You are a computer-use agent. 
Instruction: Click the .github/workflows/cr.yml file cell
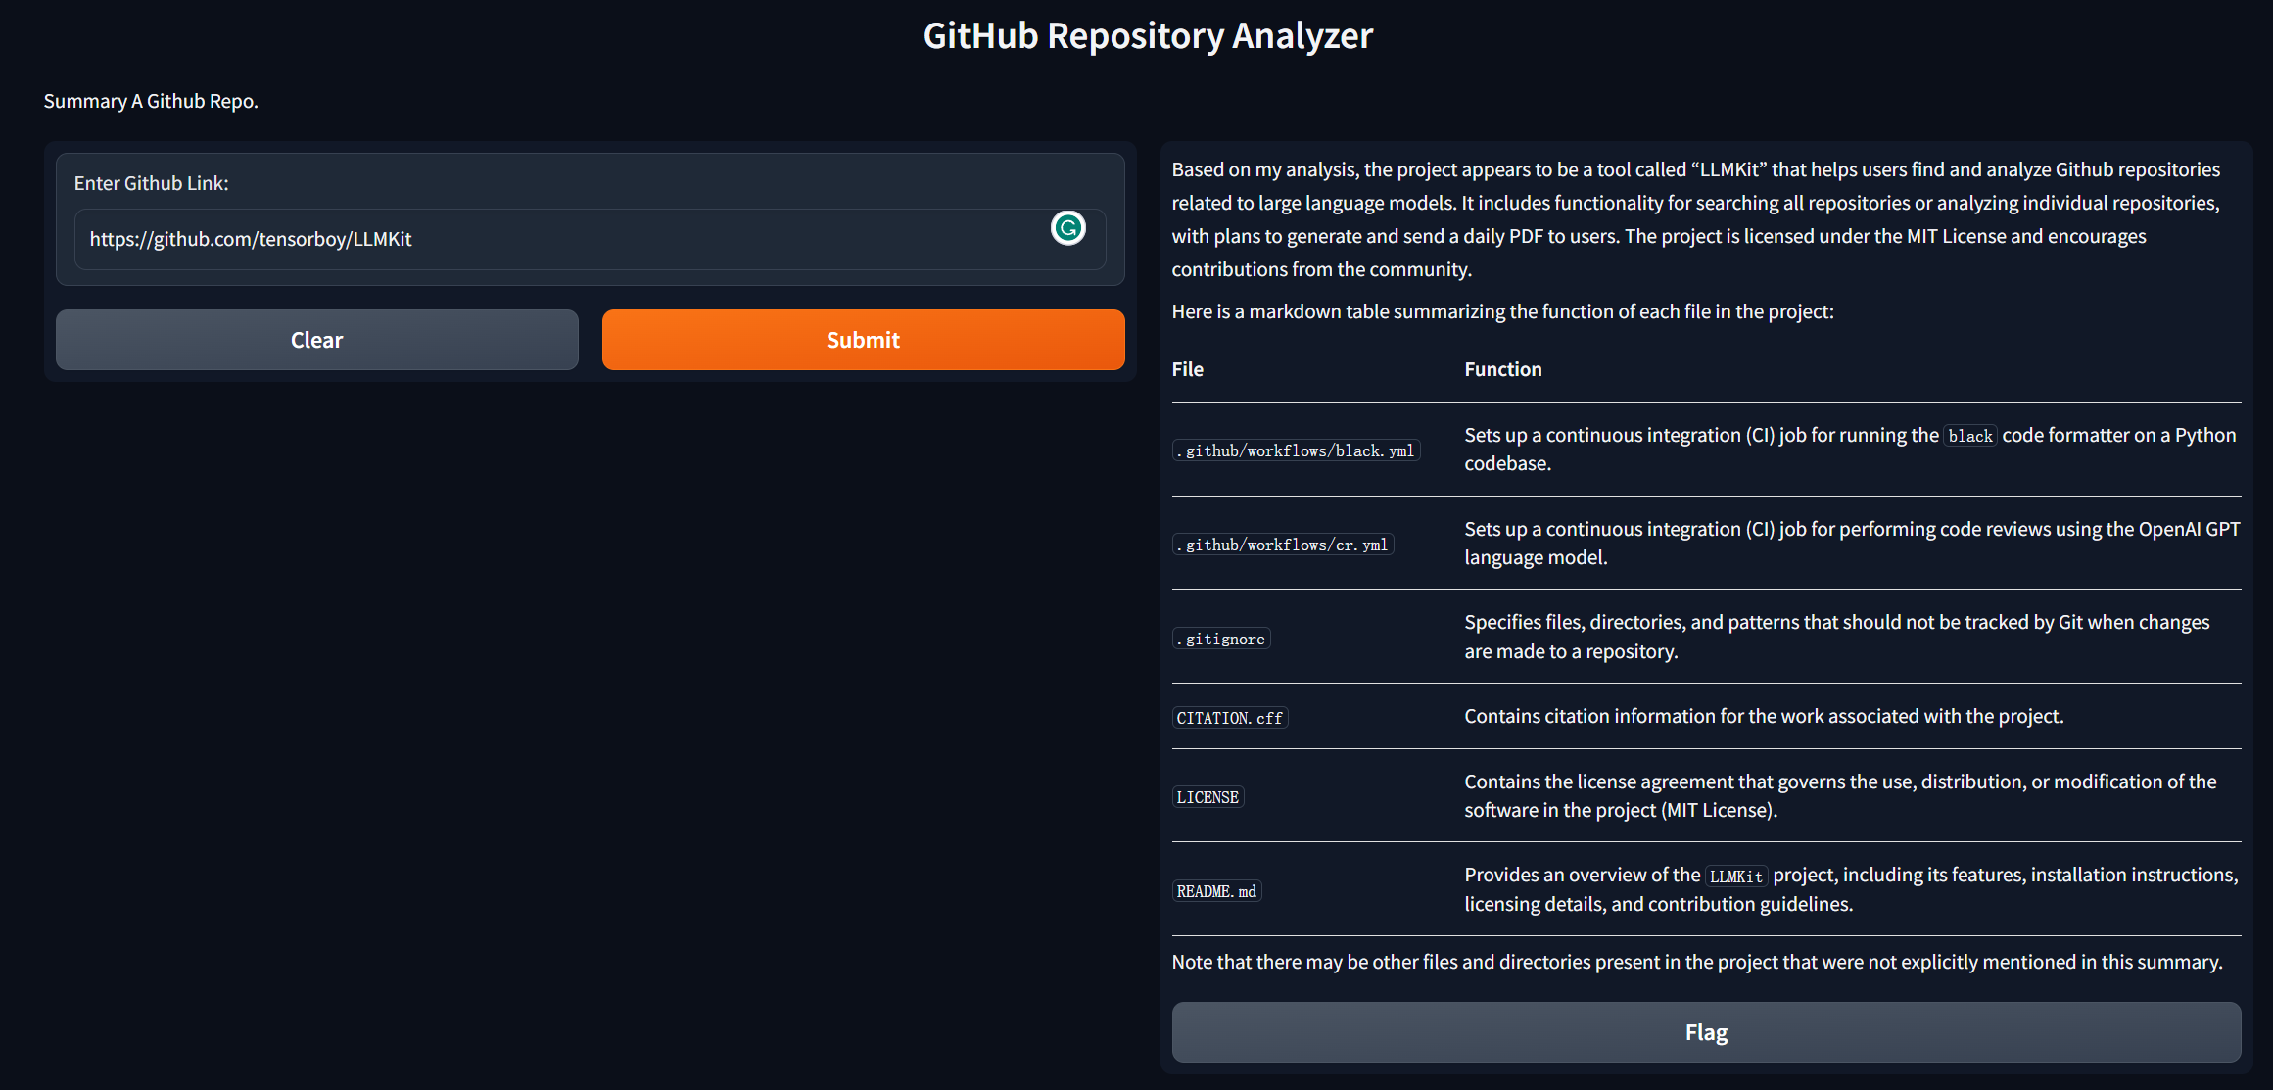coord(1283,545)
